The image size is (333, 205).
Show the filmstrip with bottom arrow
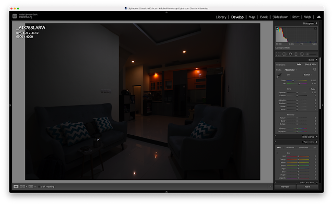pos(166,191)
